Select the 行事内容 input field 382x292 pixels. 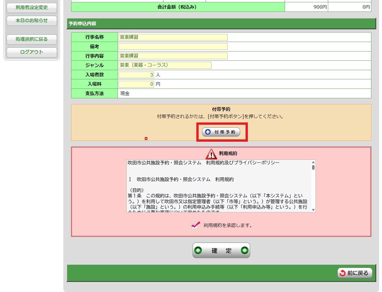click(x=173, y=56)
